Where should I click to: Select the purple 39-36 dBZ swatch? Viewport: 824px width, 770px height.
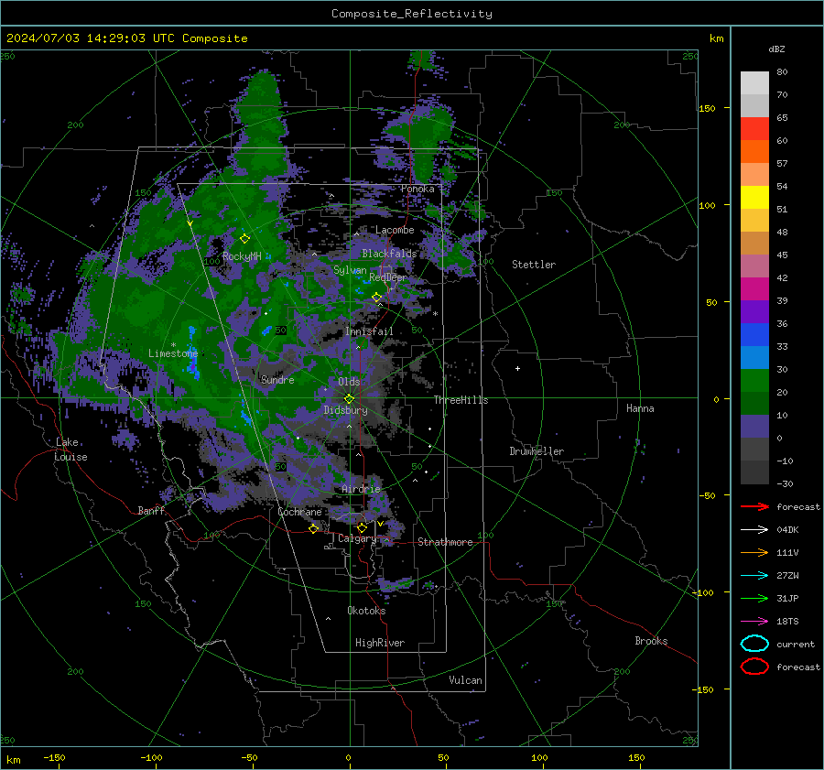point(754,311)
